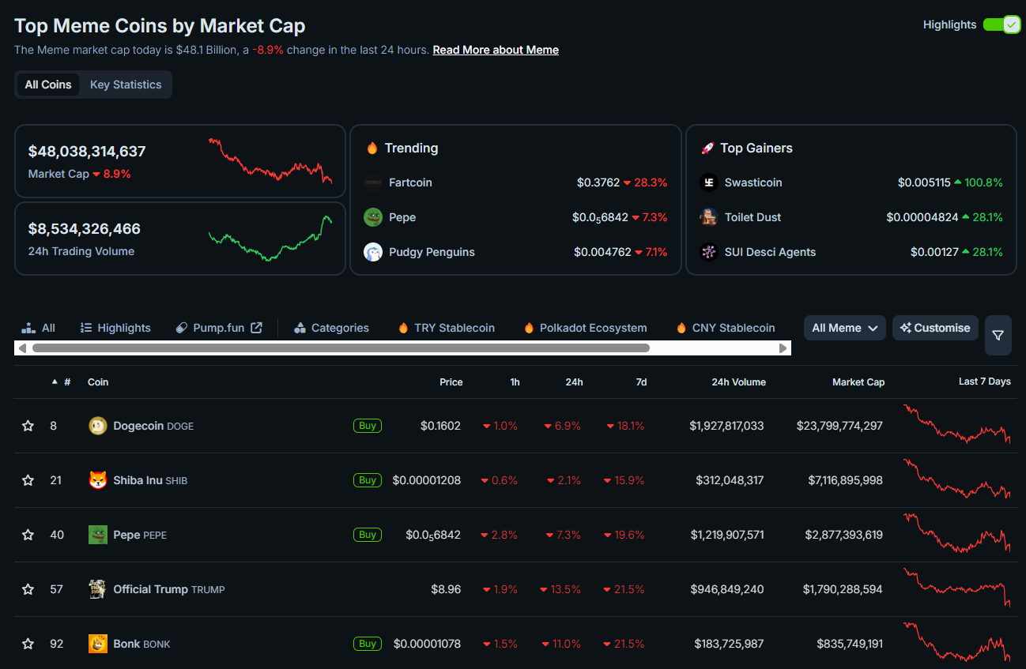Star Shiba Inu as favorite
This screenshot has height=669, width=1026.
pyautogui.click(x=28, y=480)
